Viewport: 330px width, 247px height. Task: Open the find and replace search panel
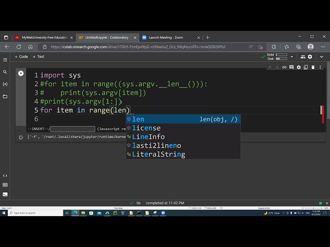5,72
